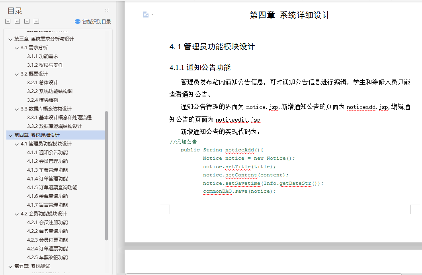Viewport: 422px width, 275px height.
Task: Click the expand-all levels icon in 目录 toolbar
Action: pyautogui.click(x=8, y=21)
